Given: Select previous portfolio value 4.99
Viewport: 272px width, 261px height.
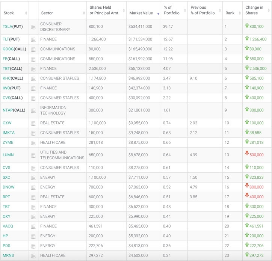Looking at the screenshot, I should 193,155.
